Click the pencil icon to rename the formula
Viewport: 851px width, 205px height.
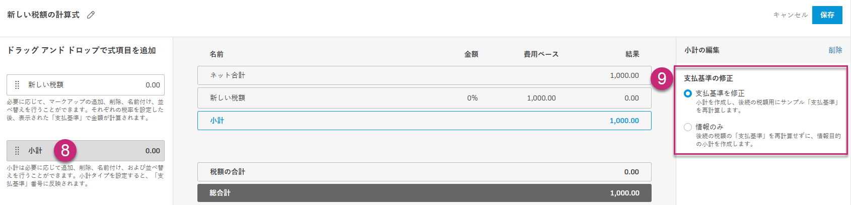91,15
